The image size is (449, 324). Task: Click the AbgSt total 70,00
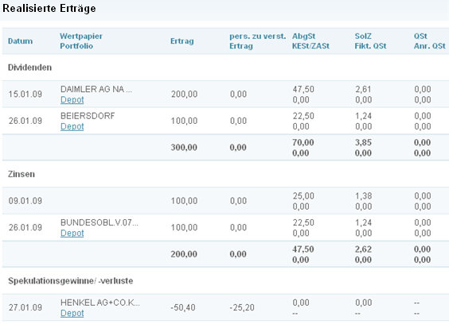[x=303, y=142]
